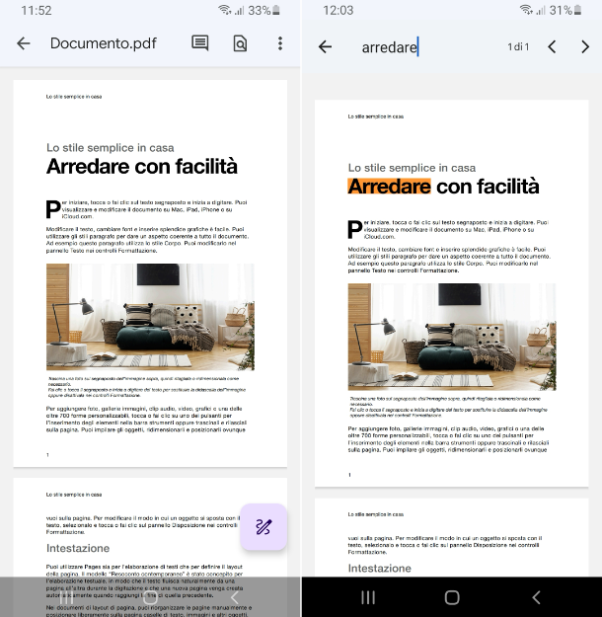Tap the highlighted word 'Arredare'
The image size is (602, 617).
tap(390, 187)
